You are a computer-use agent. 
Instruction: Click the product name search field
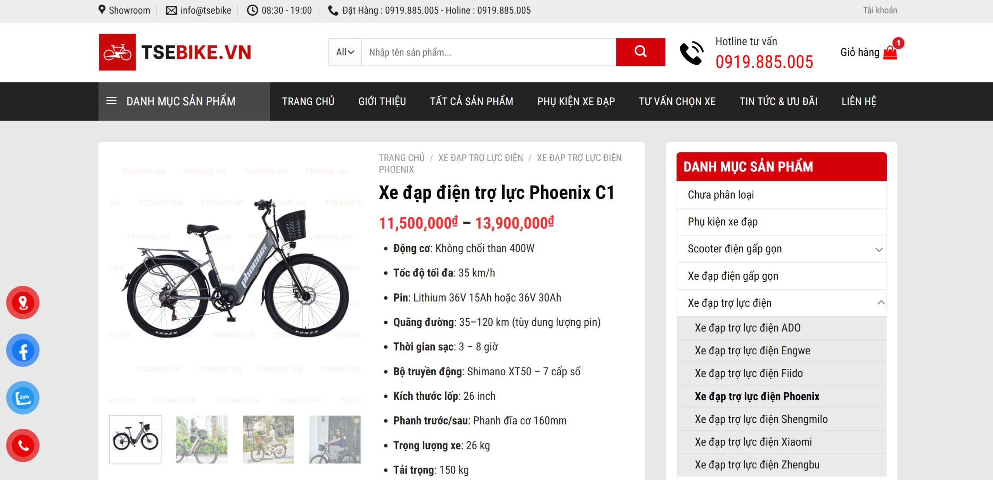click(489, 52)
